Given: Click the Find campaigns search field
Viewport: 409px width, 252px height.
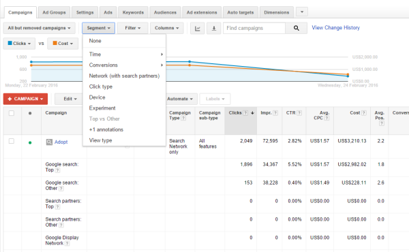Looking at the screenshot, I should 254,28.
